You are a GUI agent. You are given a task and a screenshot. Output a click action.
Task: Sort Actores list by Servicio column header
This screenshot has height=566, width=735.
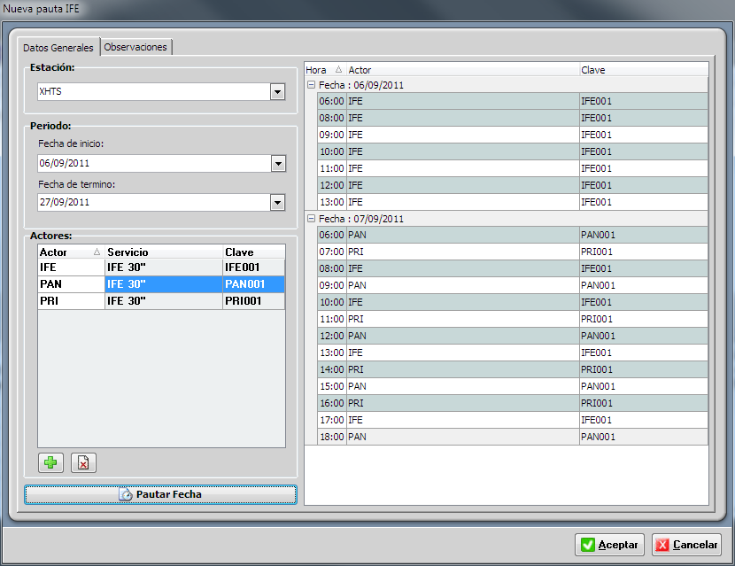click(x=163, y=252)
